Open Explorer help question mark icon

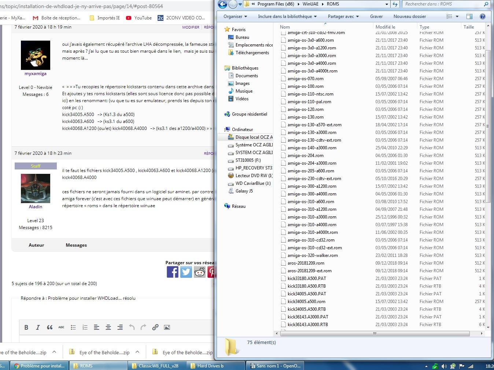point(483,16)
